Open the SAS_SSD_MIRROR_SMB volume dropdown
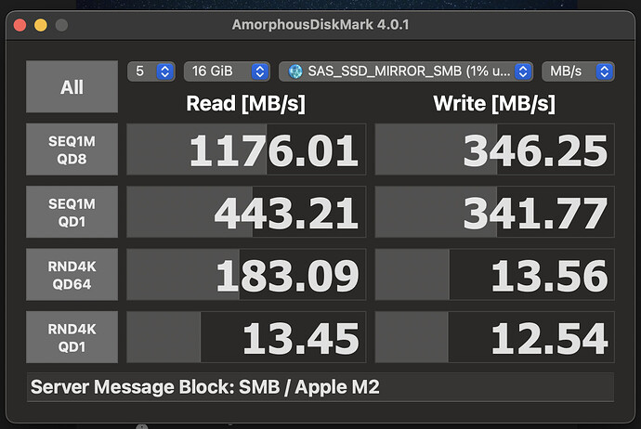Screen dimensions: 641x429 406,71
